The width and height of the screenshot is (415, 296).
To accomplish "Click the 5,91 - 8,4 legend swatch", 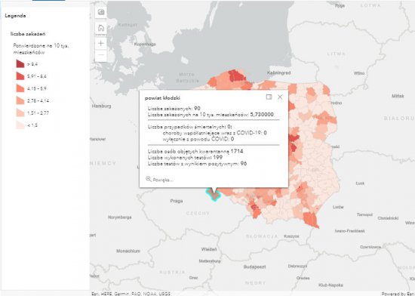I will point(20,76).
